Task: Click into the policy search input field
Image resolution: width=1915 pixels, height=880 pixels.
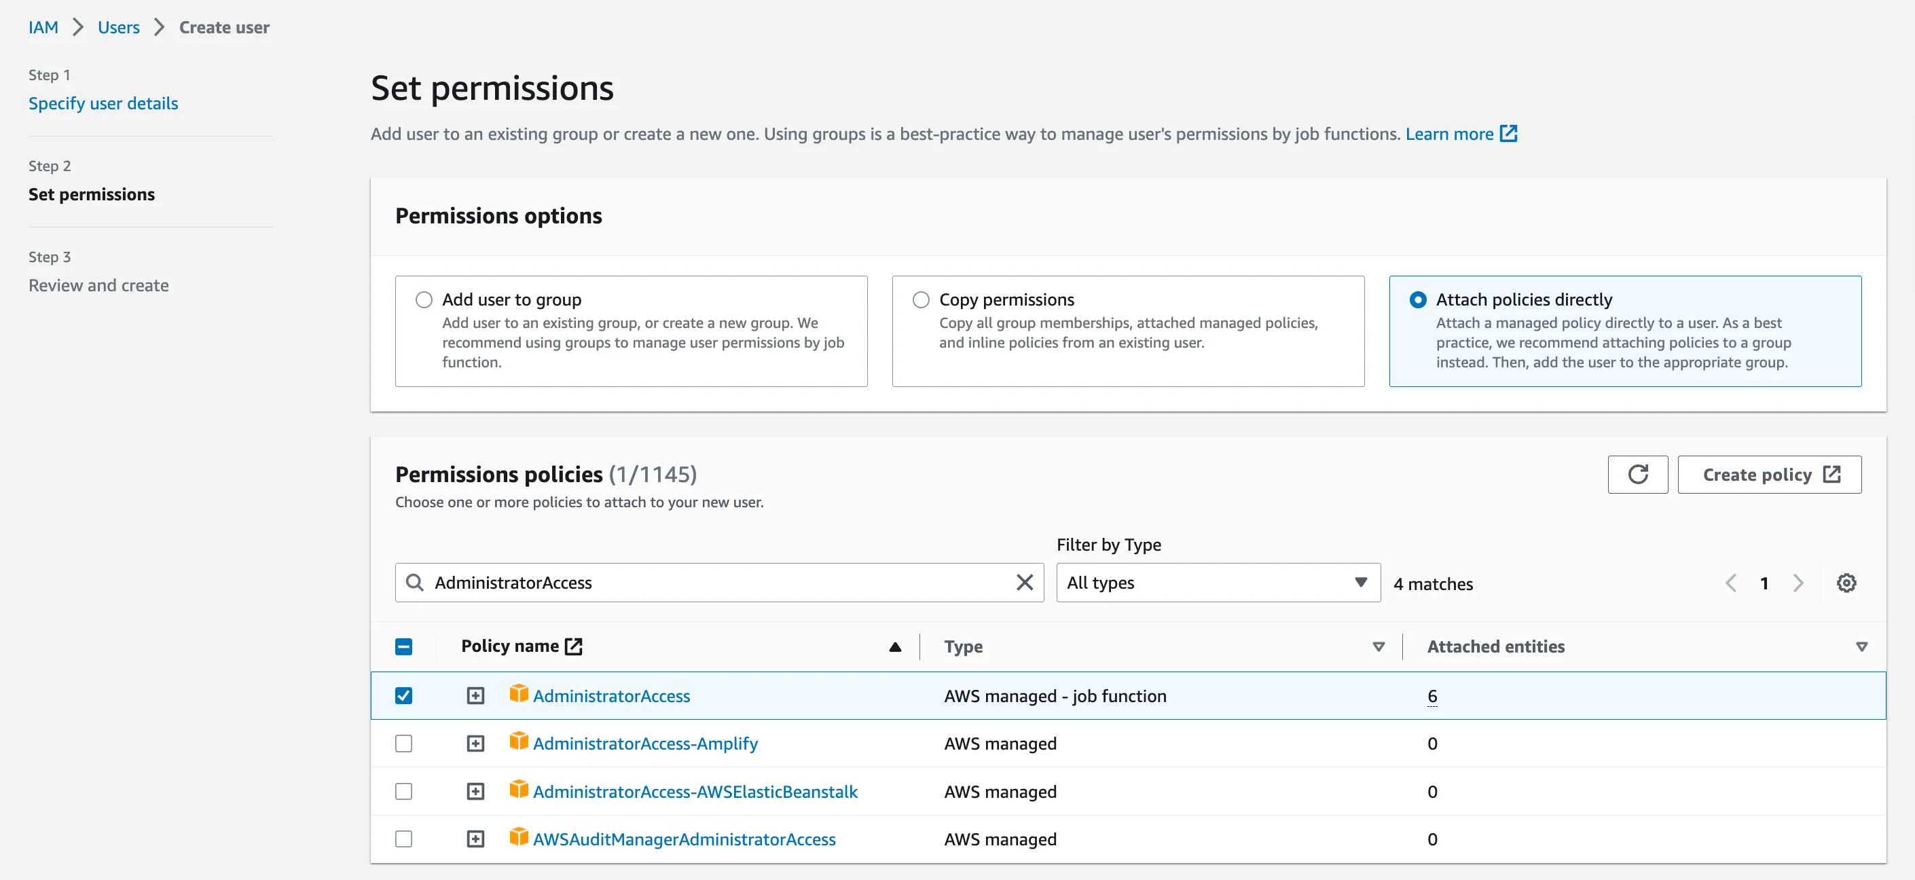Action: click(x=720, y=582)
